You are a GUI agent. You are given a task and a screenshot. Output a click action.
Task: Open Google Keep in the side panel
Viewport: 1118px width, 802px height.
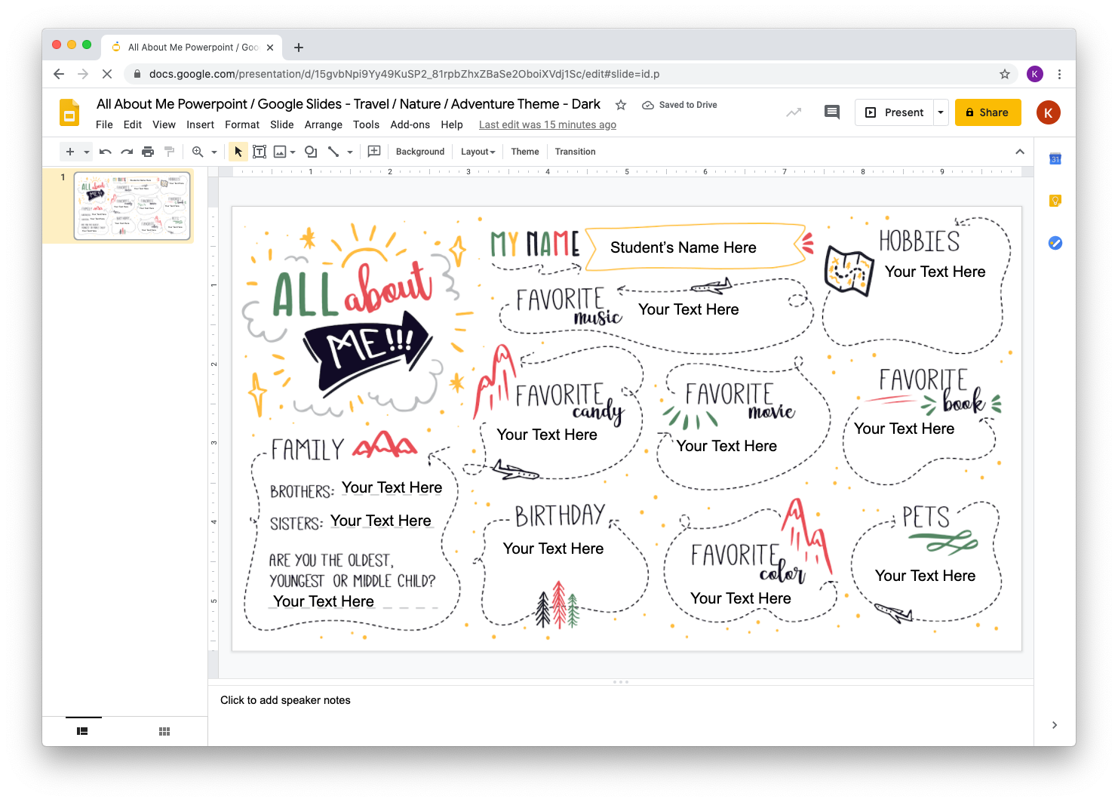[1055, 200]
